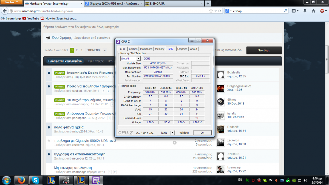The image size is (329, 185).
Task: Open the CPU-Z taskbar icon
Action: (x=96, y=180)
